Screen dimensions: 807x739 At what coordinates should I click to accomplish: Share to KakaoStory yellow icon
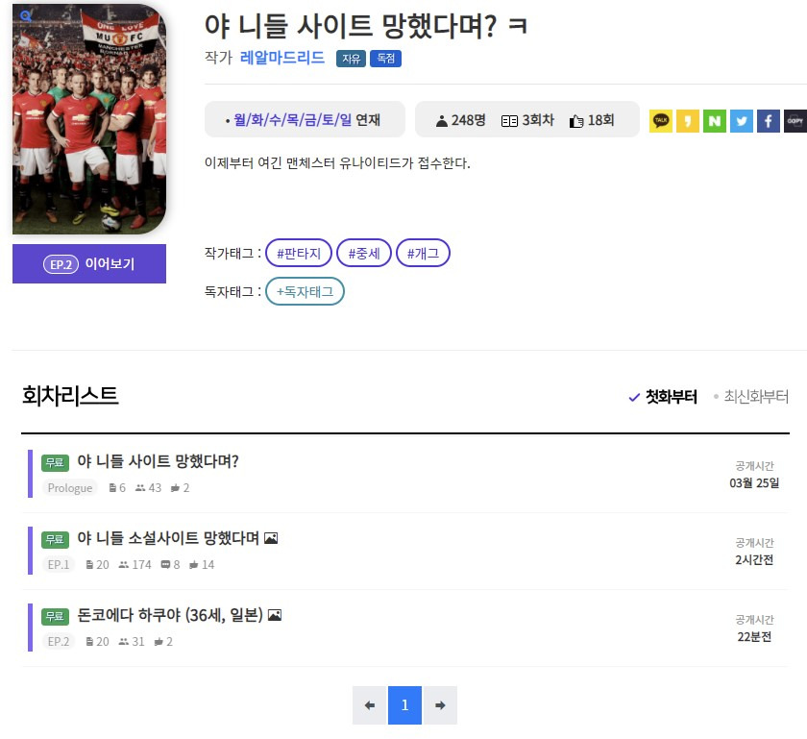pos(688,121)
